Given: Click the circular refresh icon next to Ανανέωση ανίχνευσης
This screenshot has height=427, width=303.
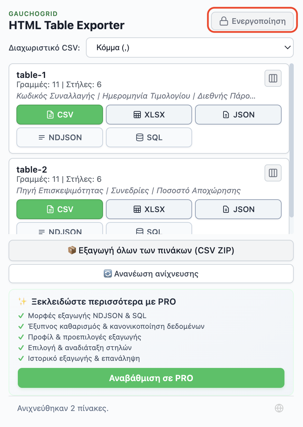Looking at the screenshot, I should [108, 273].
